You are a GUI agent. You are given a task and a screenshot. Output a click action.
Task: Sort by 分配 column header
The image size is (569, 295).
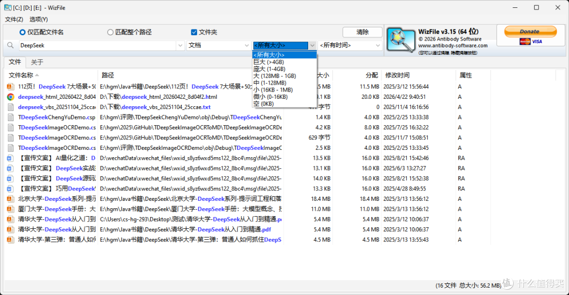371,75
